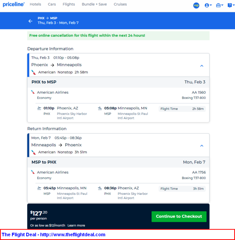Image resolution: width=235 pixels, height=240 pixels.
Task: Click the Continue to Checkout button
Action: point(179,216)
